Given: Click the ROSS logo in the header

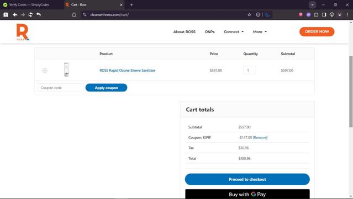Looking at the screenshot, I should pyautogui.click(x=23, y=32).
